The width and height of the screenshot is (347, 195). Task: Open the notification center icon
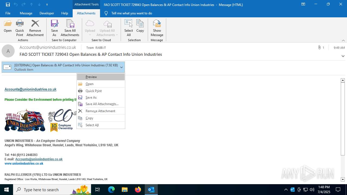[x=338, y=190]
